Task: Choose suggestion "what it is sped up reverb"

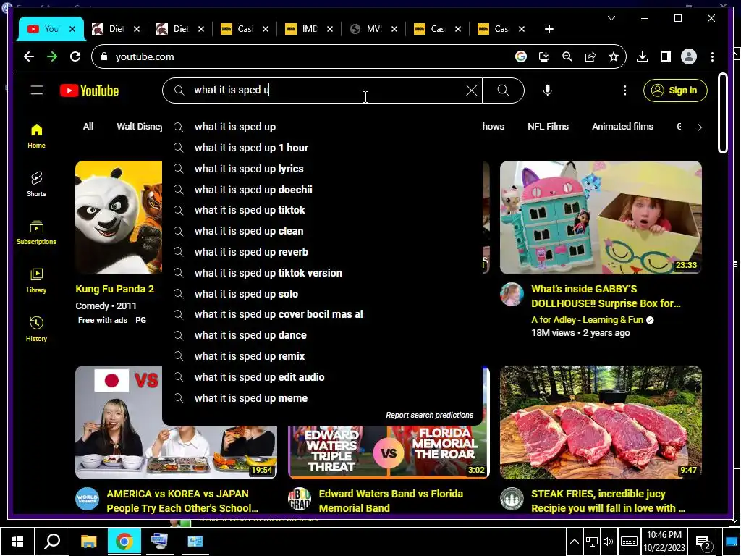Action: point(322,252)
